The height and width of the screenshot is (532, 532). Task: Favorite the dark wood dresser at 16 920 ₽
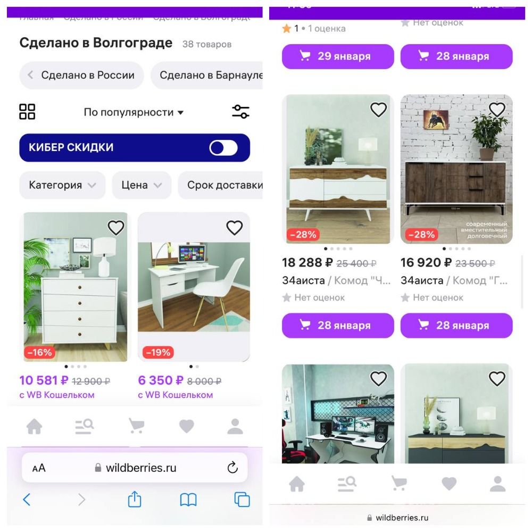[497, 110]
